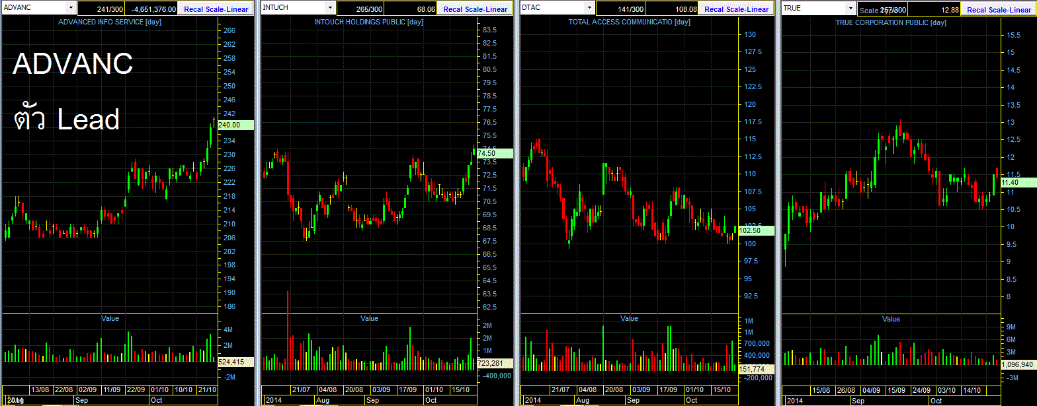Click the Oct month label in DTAC panel
1037x406 pixels.
coord(690,400)
